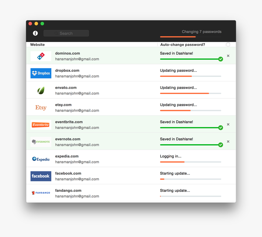Dismiss the dominos.com saved row
The image size is (262, 237).
[x=228, y=56]
